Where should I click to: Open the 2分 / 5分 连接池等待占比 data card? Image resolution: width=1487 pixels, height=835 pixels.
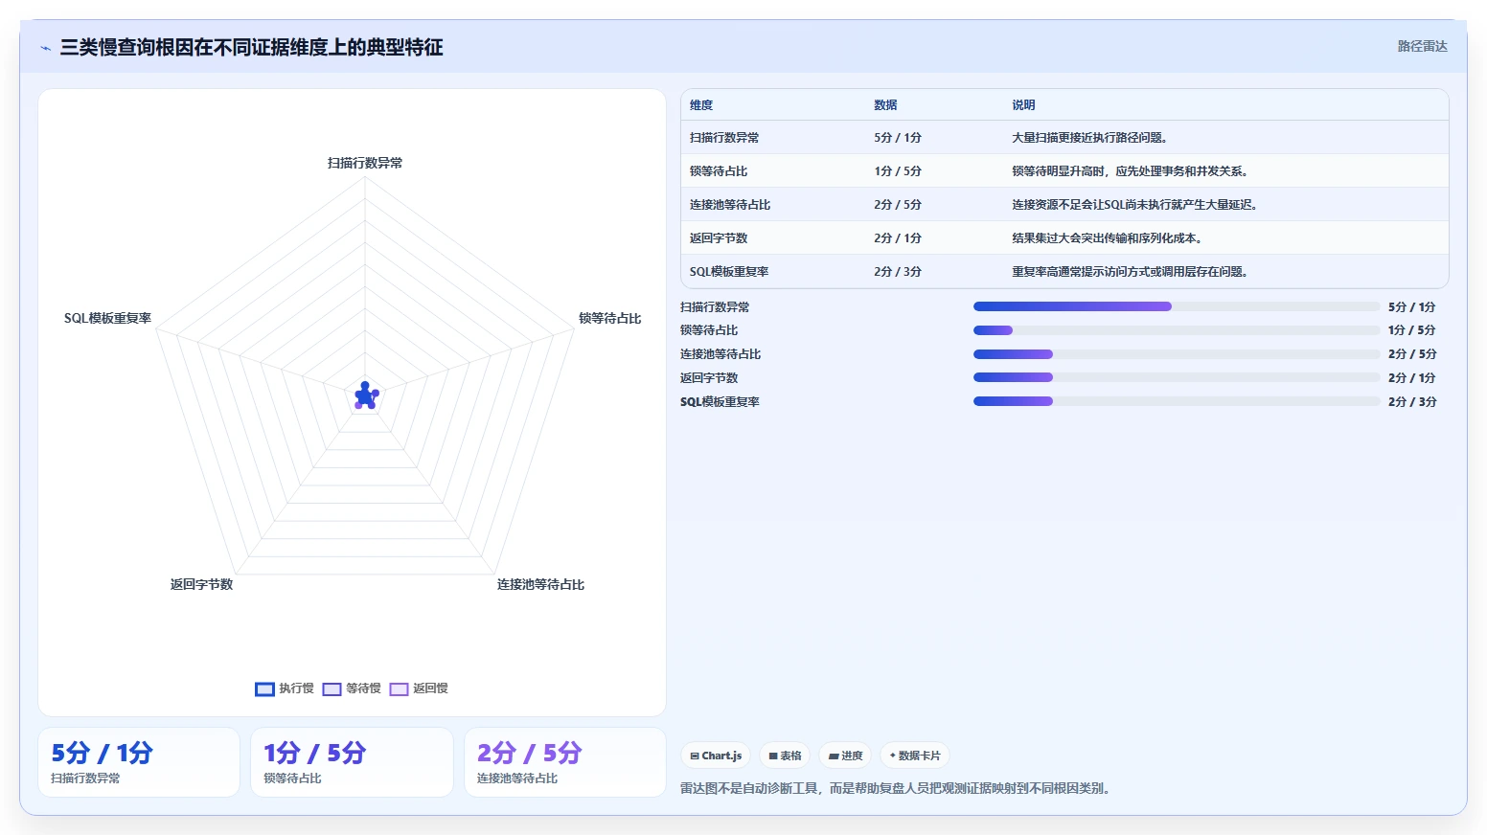[565, 762]
